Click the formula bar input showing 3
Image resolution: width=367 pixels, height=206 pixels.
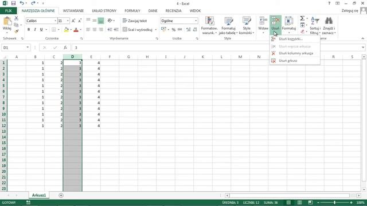click(217, 47)
